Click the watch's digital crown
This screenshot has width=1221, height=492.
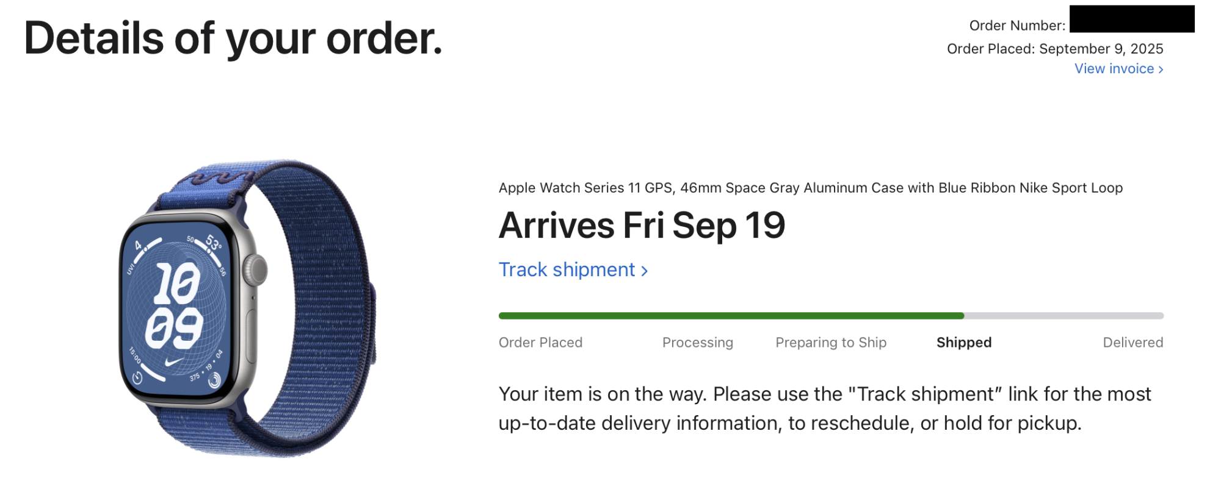(x=255, y=269)
